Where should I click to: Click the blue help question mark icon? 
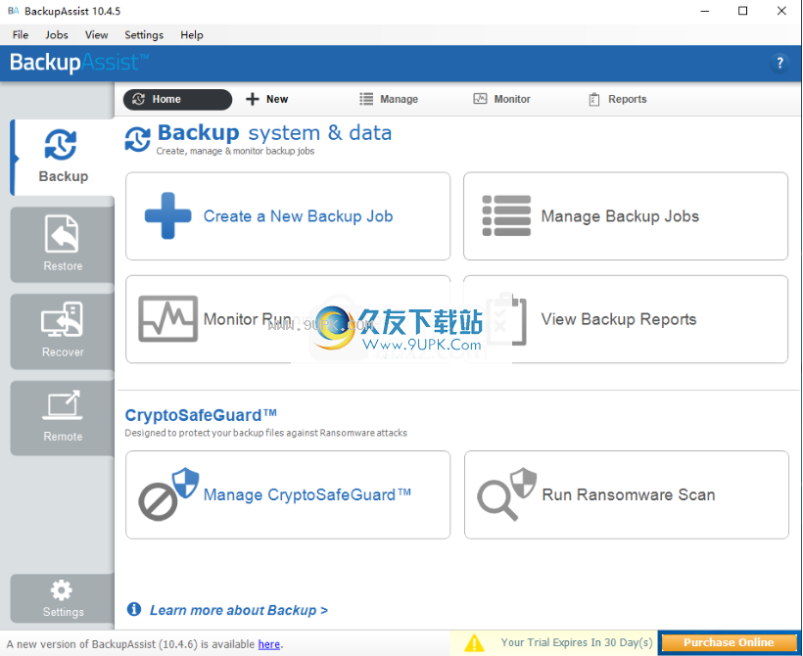779,63
